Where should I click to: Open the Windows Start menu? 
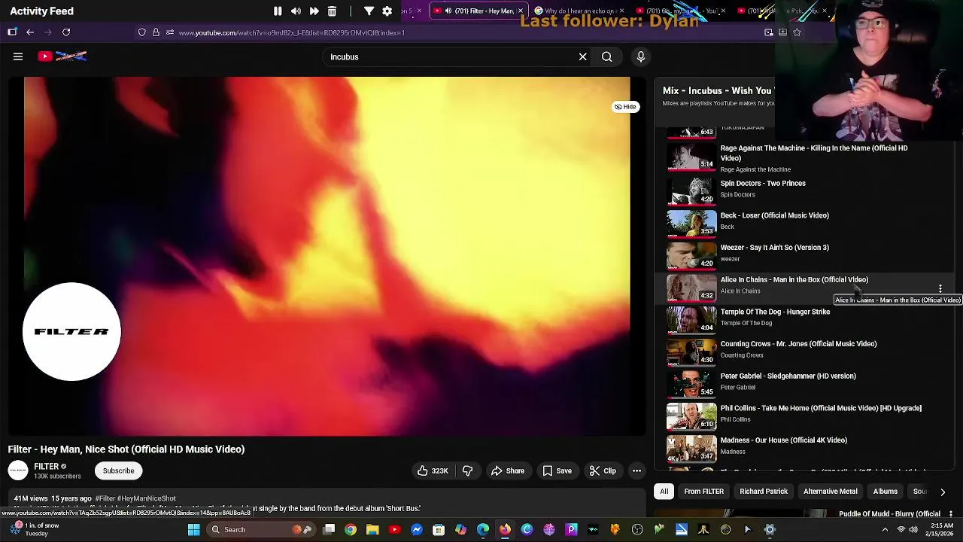pyautogui.click(x=193, y=529)
